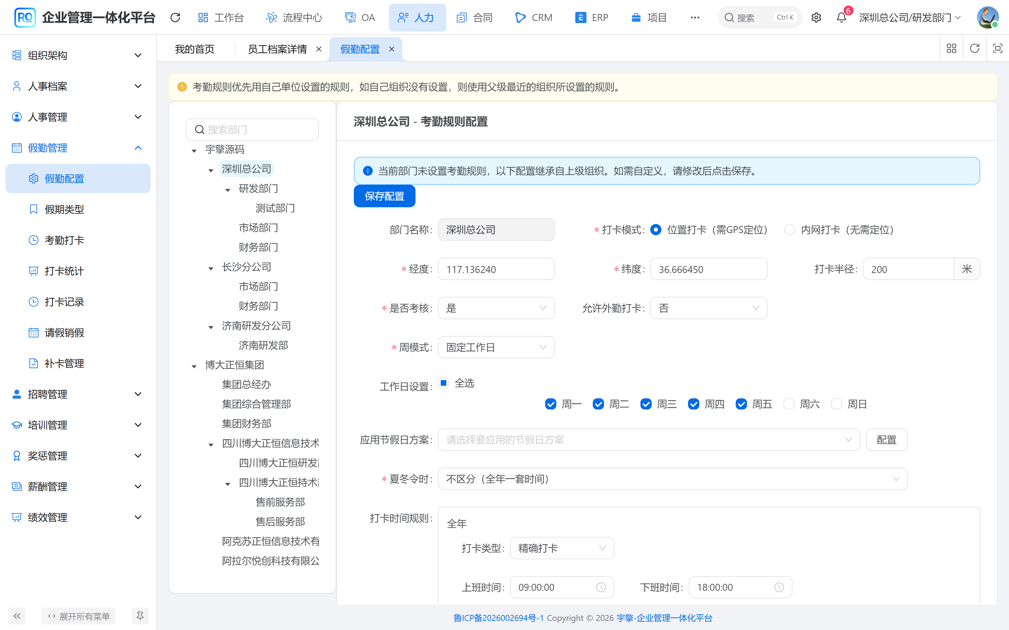The height and width of the screenshot is (630, 1009).
Task: Click the refresh icon beside platform title
Action: [x=175, y=17]
